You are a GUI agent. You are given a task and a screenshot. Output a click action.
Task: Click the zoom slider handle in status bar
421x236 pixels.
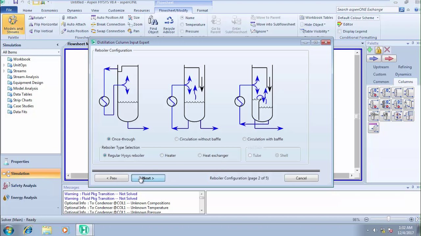[388, 219]
